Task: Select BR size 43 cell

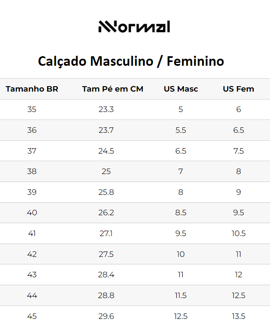Action: 32,275
